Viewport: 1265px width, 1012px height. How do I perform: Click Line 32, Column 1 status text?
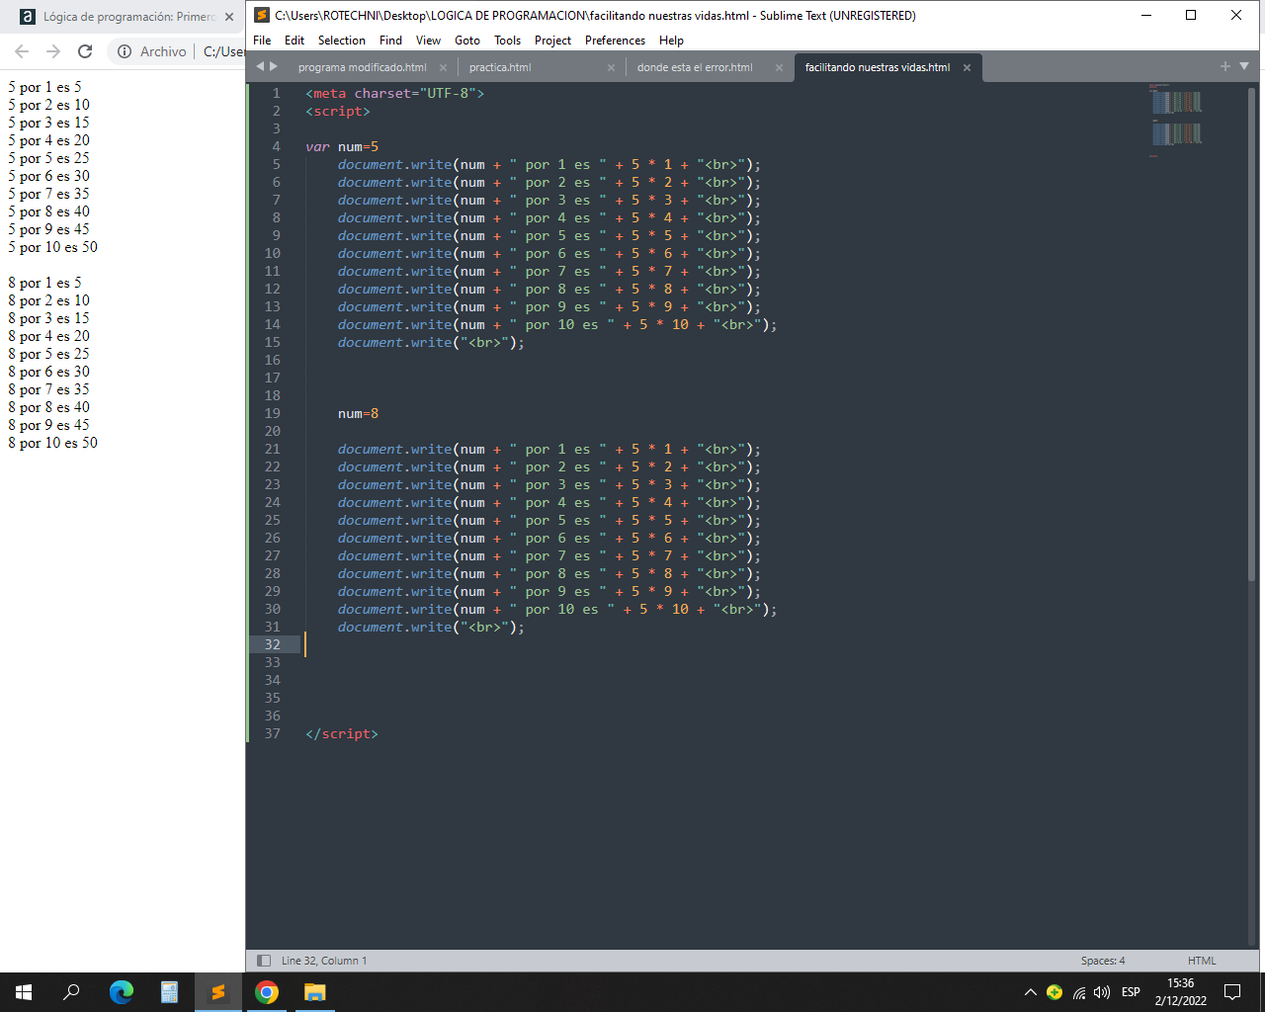coord(324,961)
